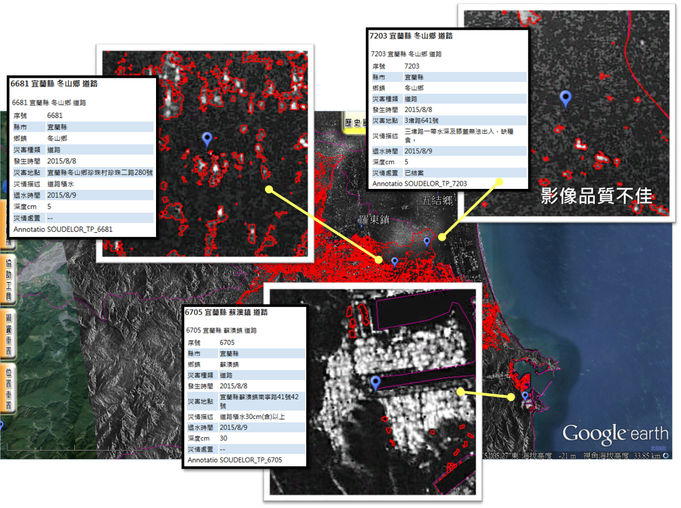Viewport: 681px width, 508px height.
Task: Click the 圖資重置 side tab
Action: click(x=8, y=334)
